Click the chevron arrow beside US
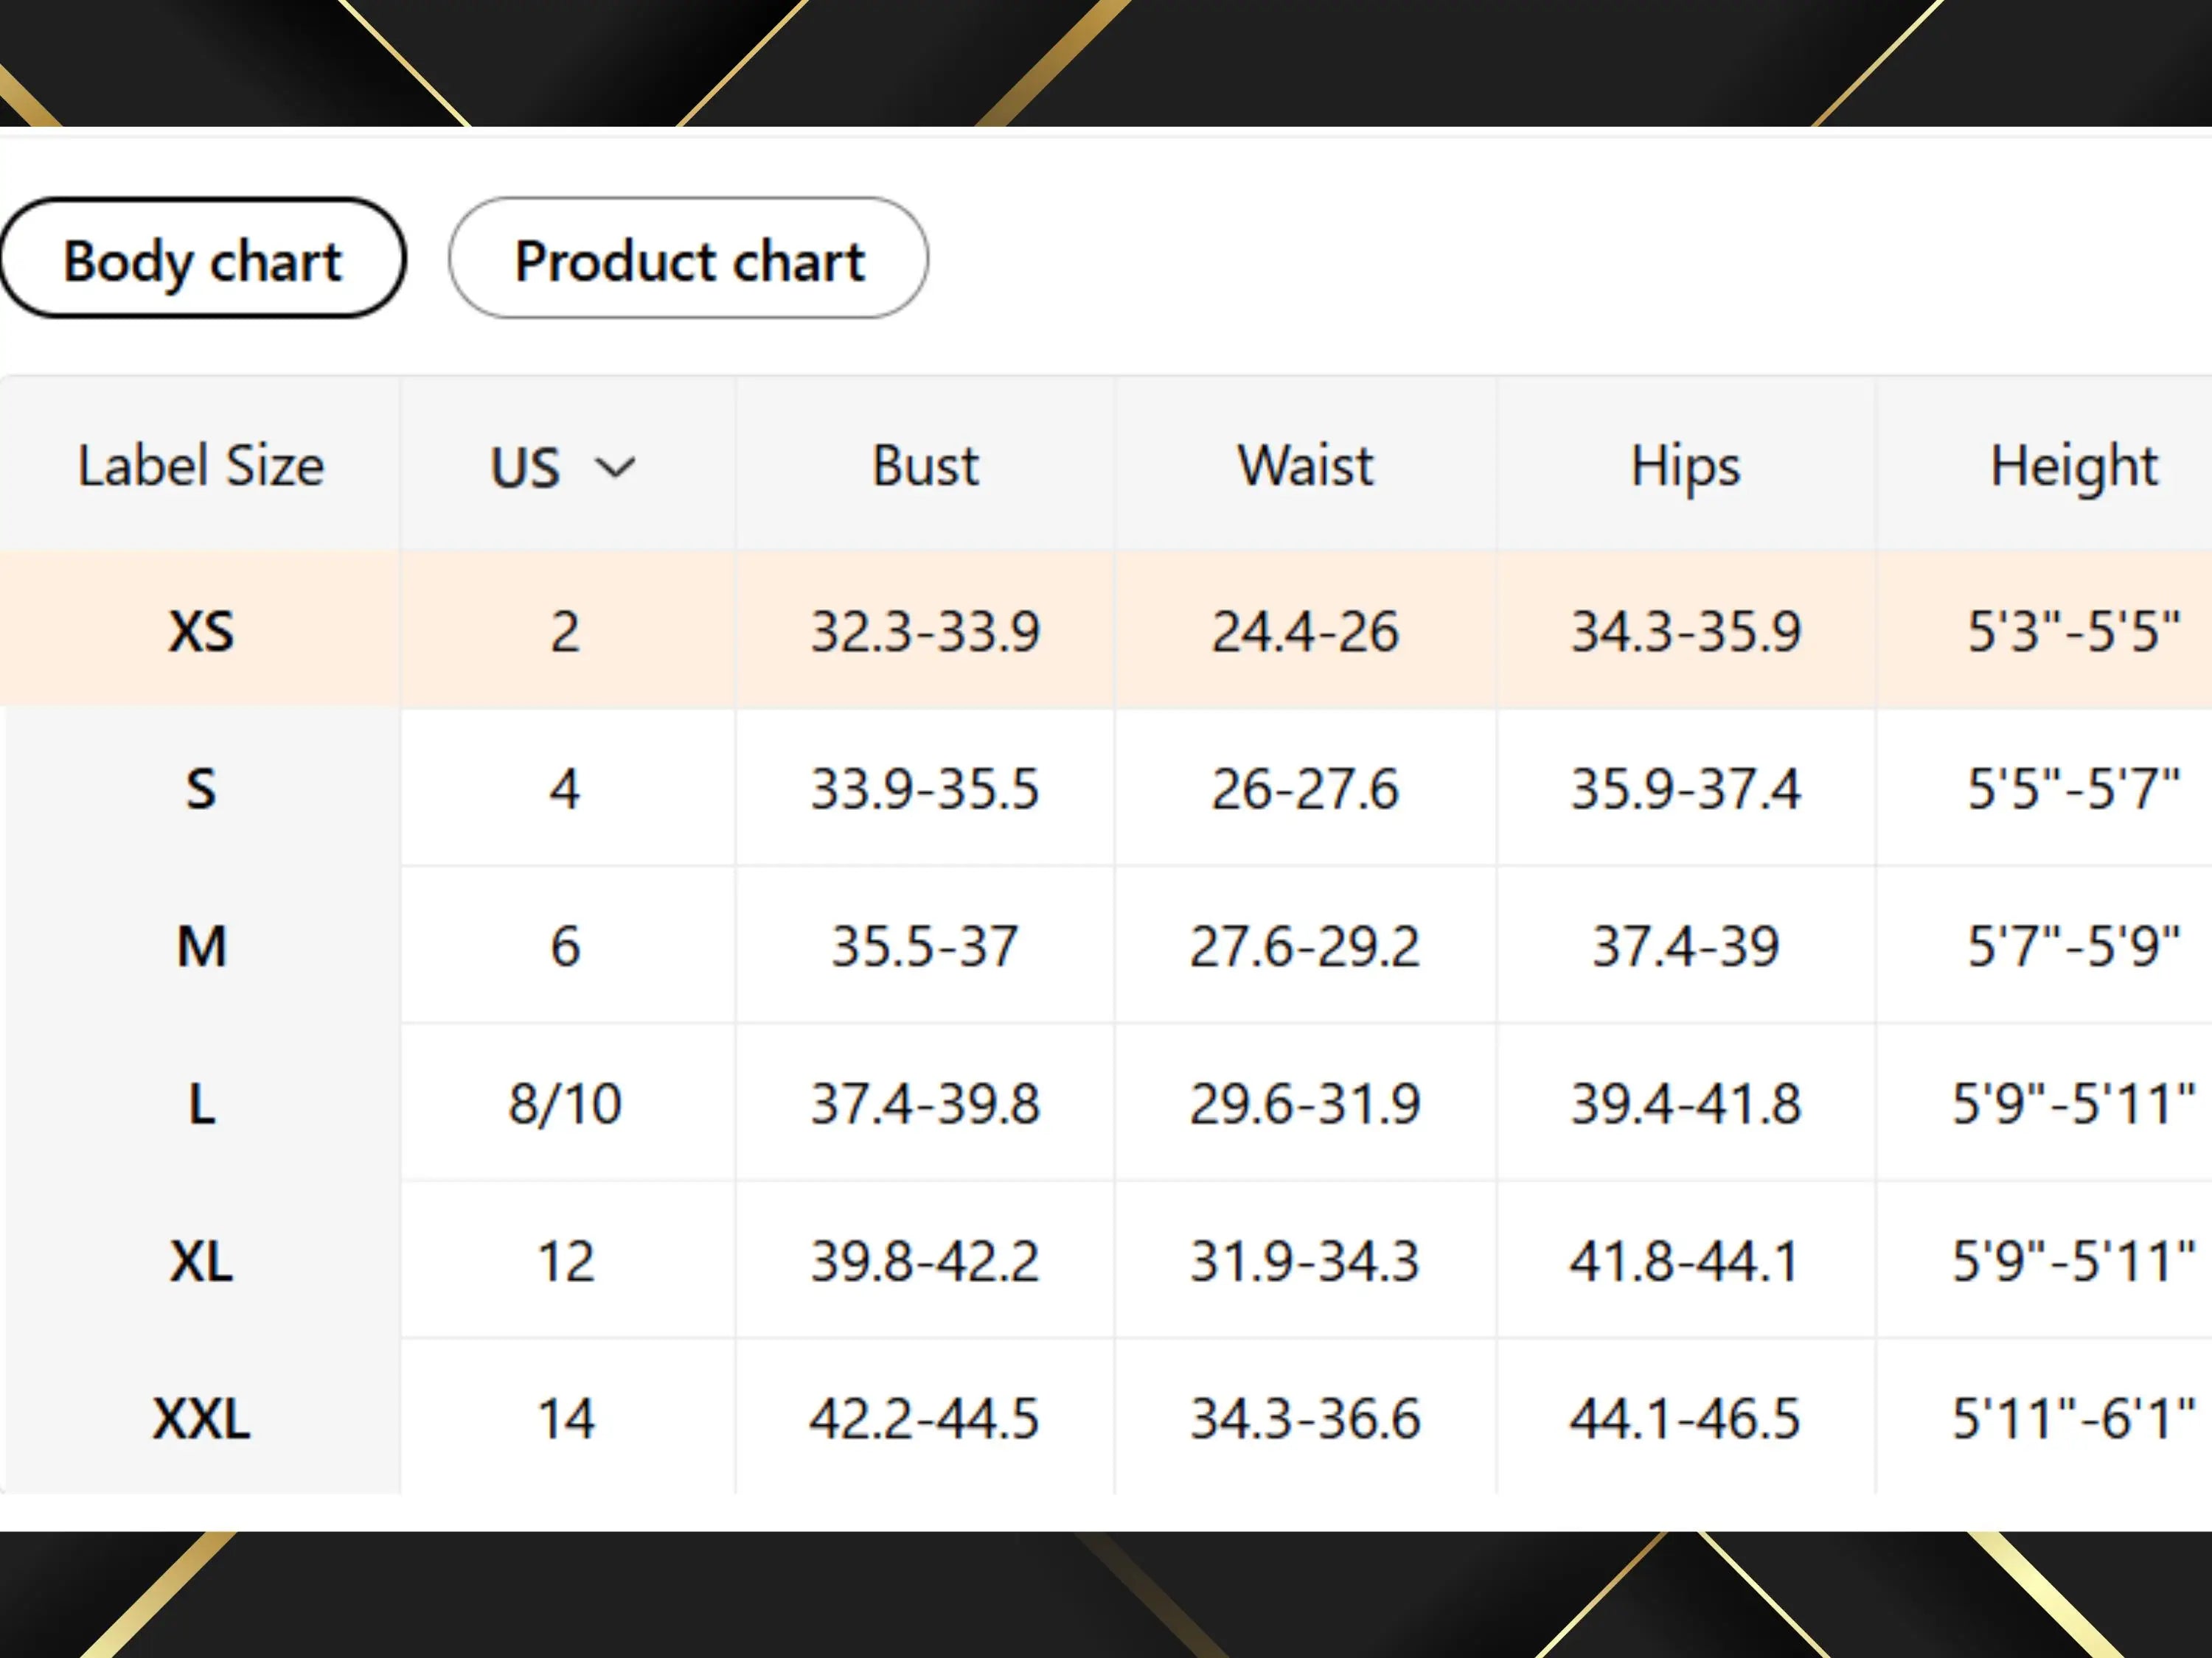 615,466
